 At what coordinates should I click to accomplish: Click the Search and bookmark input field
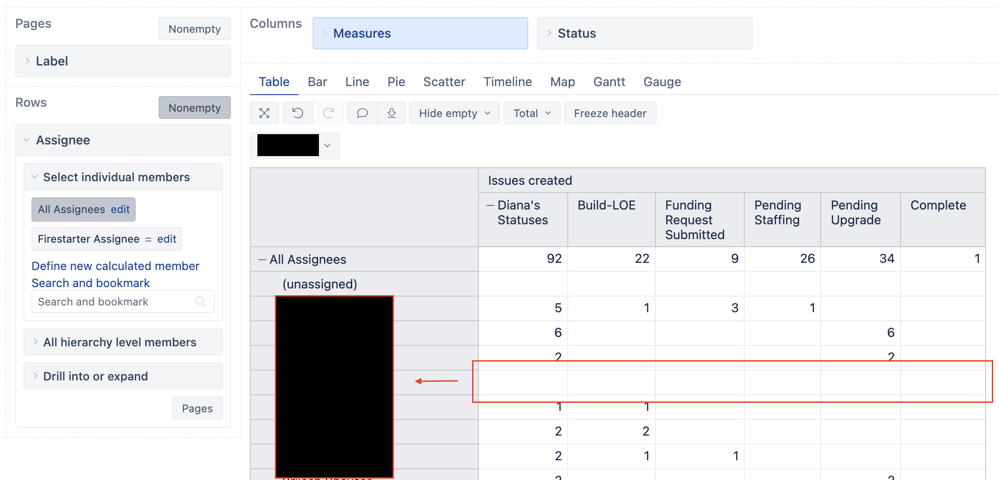tap(112, 301)
